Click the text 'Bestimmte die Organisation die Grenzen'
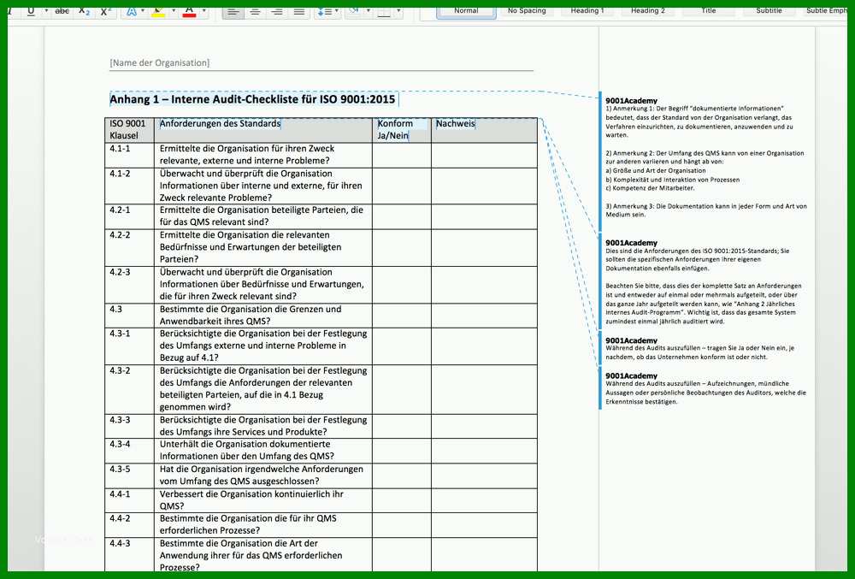Viewport: 855px width, 579px height. click(251, 309)
